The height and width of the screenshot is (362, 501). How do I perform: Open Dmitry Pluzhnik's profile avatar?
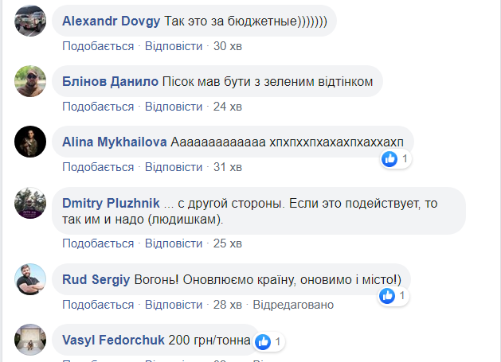(x=31, y=202)
